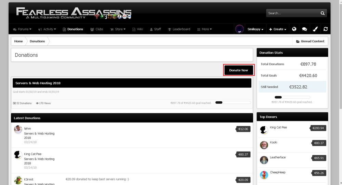Click the €20.09 donation badge
Image resolution: width=342 pixels, height=185 pixels.
coord(243,180)
